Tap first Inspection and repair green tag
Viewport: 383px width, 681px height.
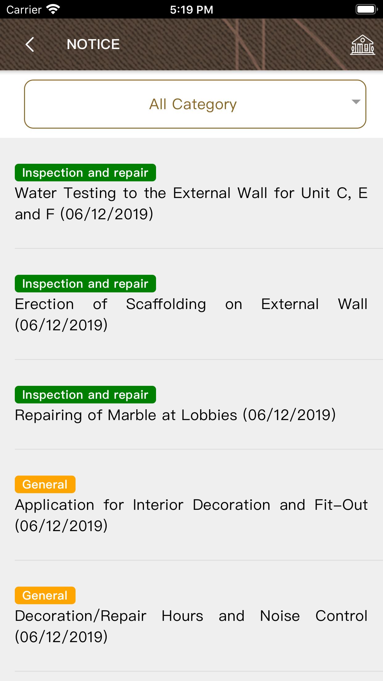point(85,172)
